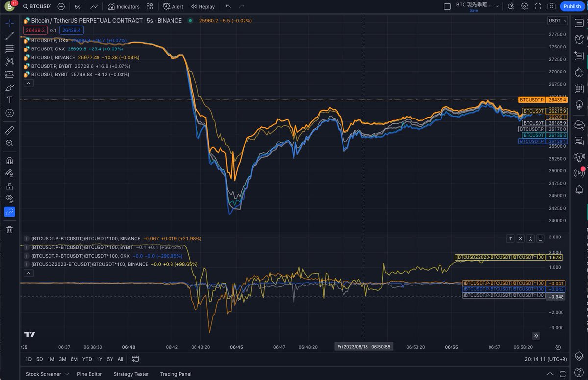This screenshot has width=588, height=380.
Task: Lock all drawings on the chart
Action: click(x=10, y=186)
